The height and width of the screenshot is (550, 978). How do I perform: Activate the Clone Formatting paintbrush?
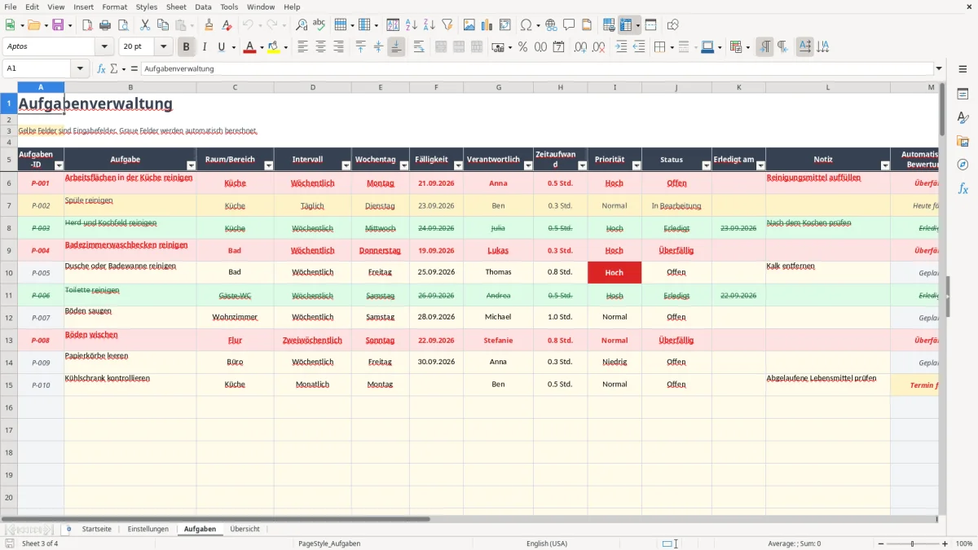coord(209,25)
